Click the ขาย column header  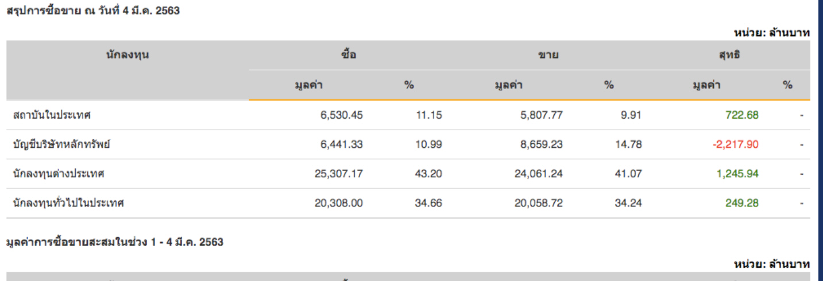coord(548,55)
